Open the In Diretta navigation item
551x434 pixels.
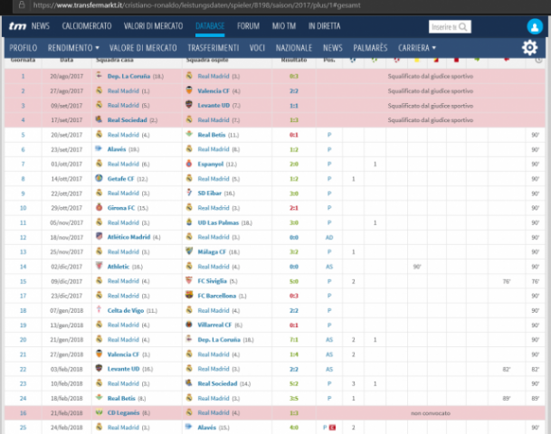(324, 26)
